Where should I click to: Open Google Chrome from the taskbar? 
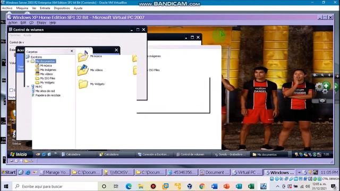pos(202,186)
